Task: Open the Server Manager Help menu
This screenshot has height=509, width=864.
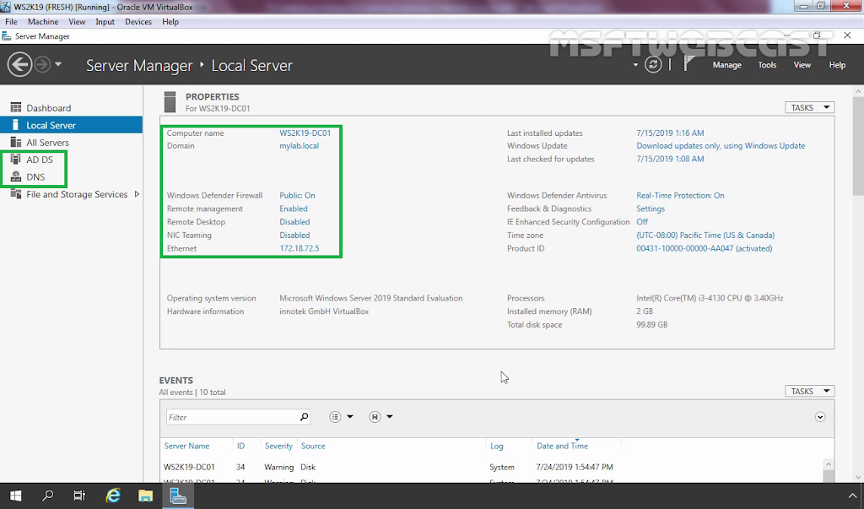Action: (x=837, y=65)
